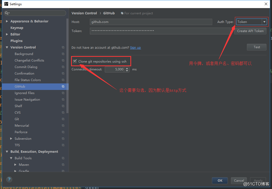Click the project-level icon beside CVS
Image resolution: width=272 pixels, height=189 pixels.
pyautogui.click(x=63, y=113)
